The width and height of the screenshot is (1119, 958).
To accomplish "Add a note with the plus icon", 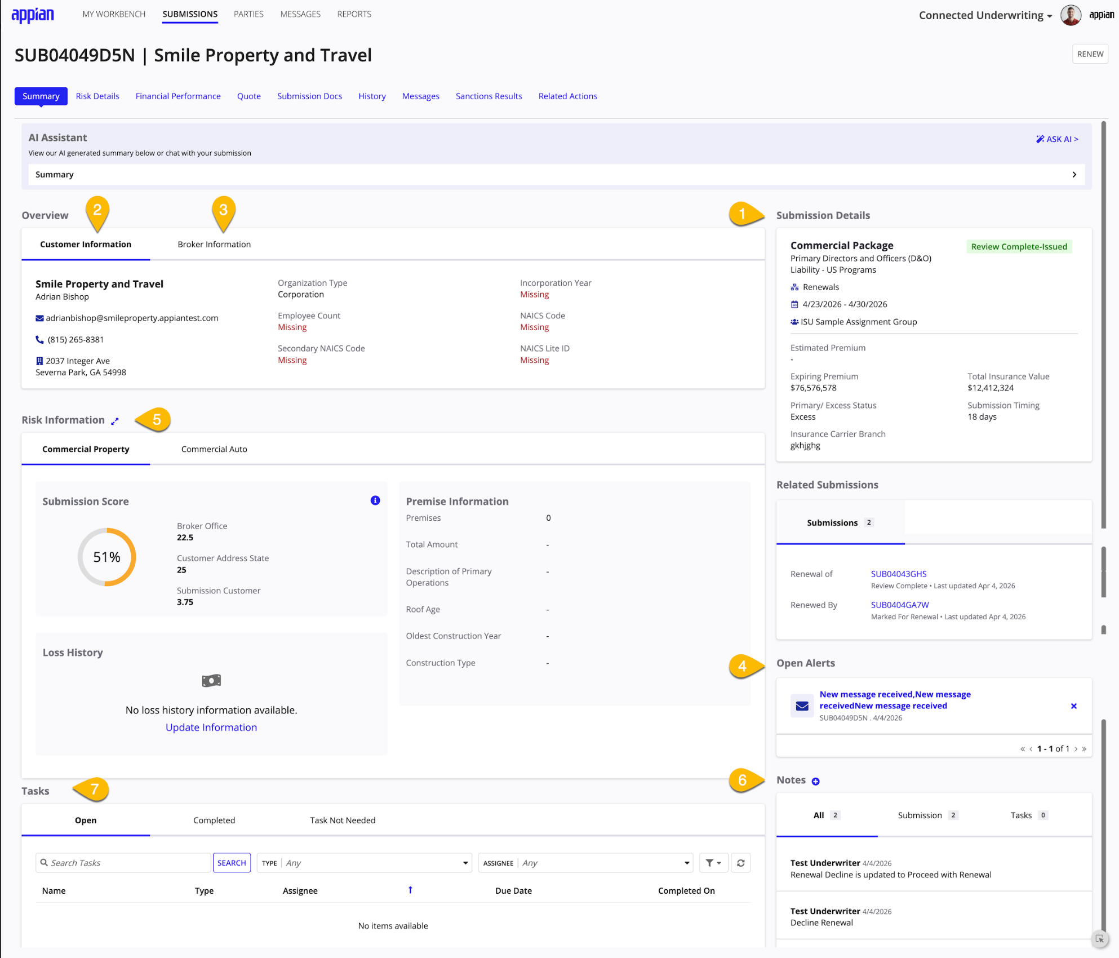I will (x=815, y=781).
